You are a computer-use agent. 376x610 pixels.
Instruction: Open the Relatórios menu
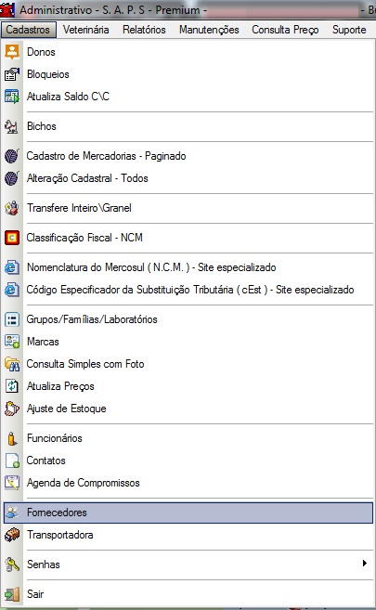(x=144, y=30)
